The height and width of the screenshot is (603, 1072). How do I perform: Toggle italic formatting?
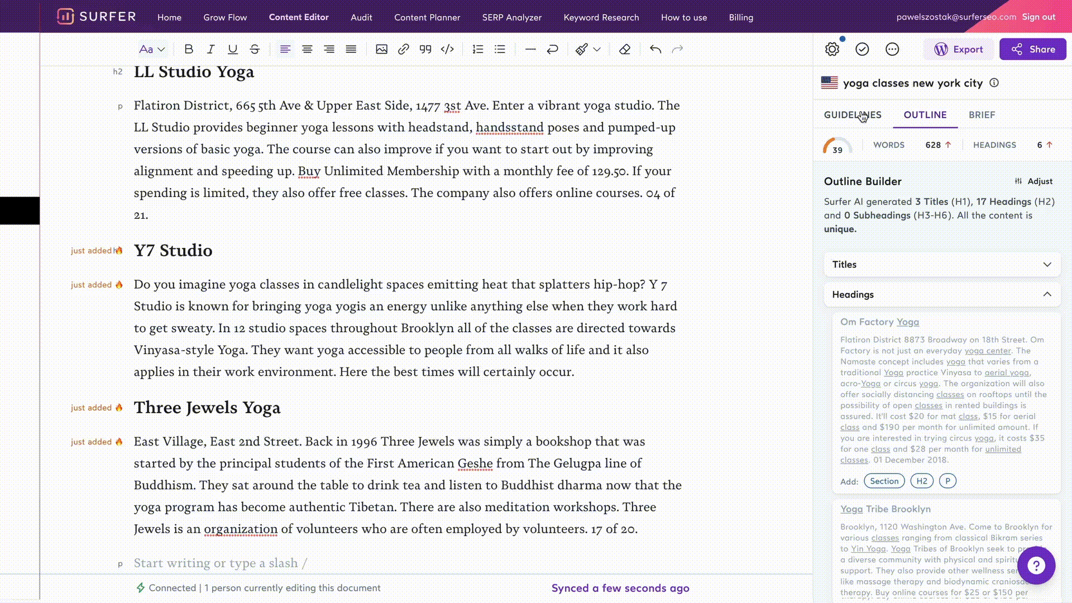[210, 49]
